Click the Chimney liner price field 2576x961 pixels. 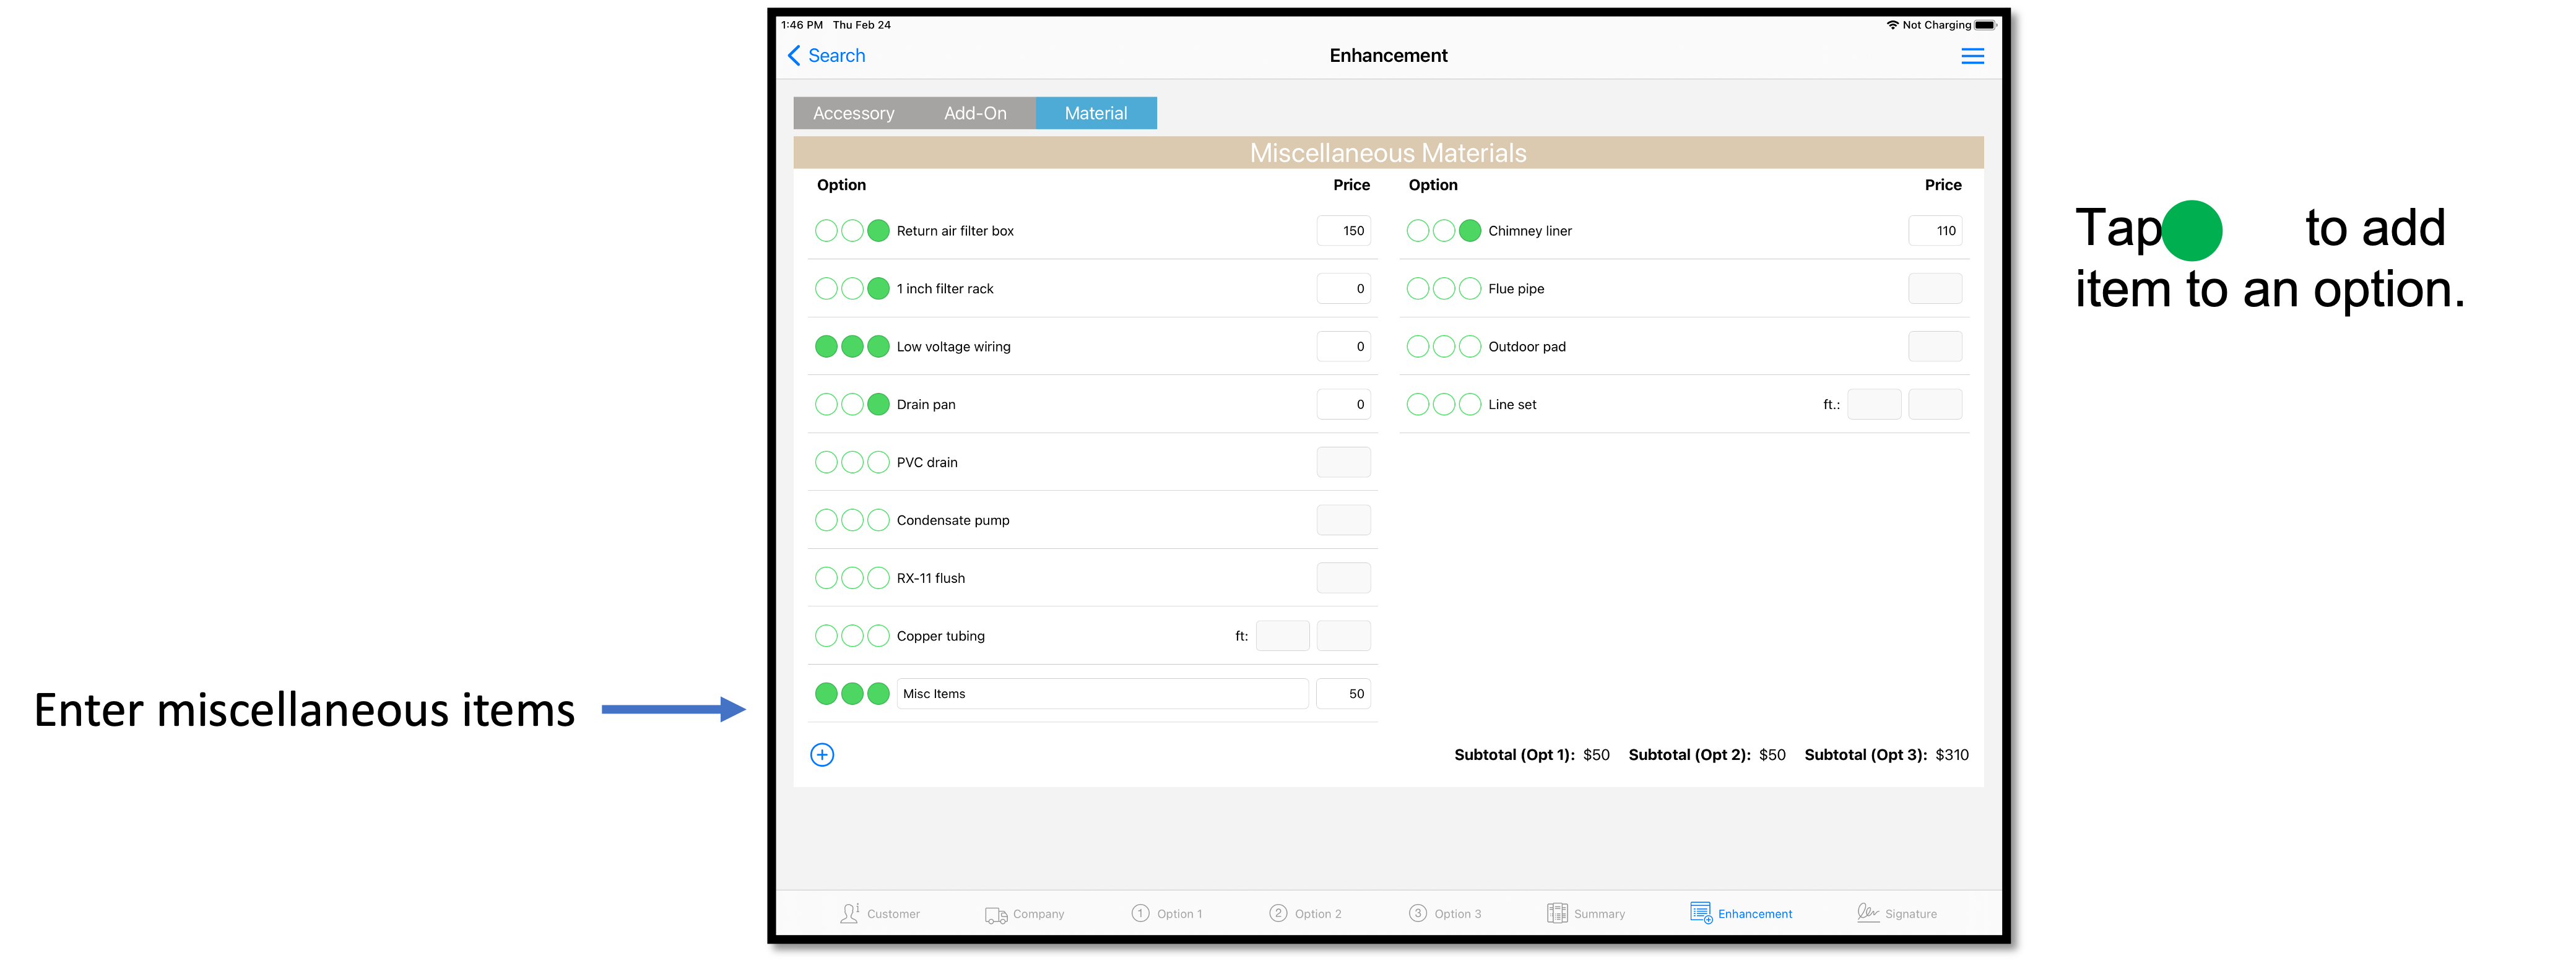(x=1935, y=231)
